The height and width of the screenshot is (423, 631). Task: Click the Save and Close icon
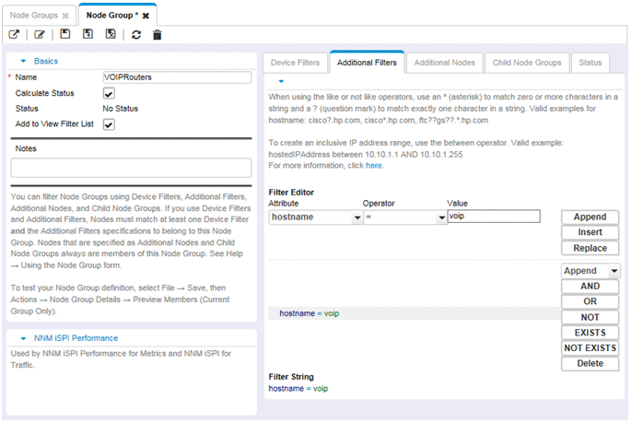(111, 35)
